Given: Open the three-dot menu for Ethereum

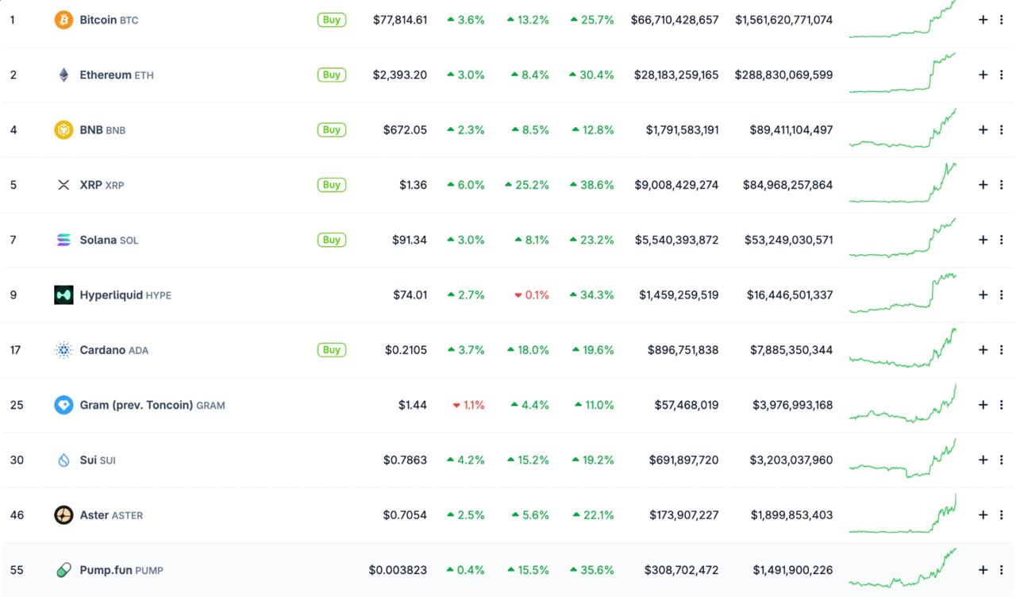Looking at the screenshot, I should click(x=1001, y=75).
